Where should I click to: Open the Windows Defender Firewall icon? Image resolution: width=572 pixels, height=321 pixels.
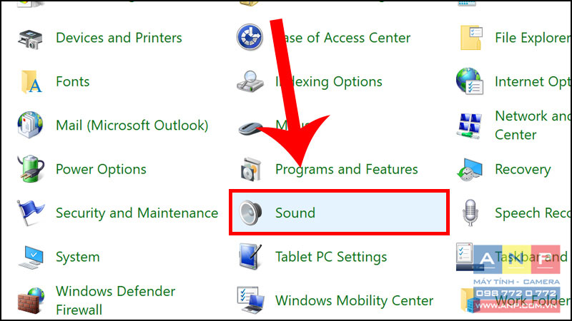click(x=31, y=300)
